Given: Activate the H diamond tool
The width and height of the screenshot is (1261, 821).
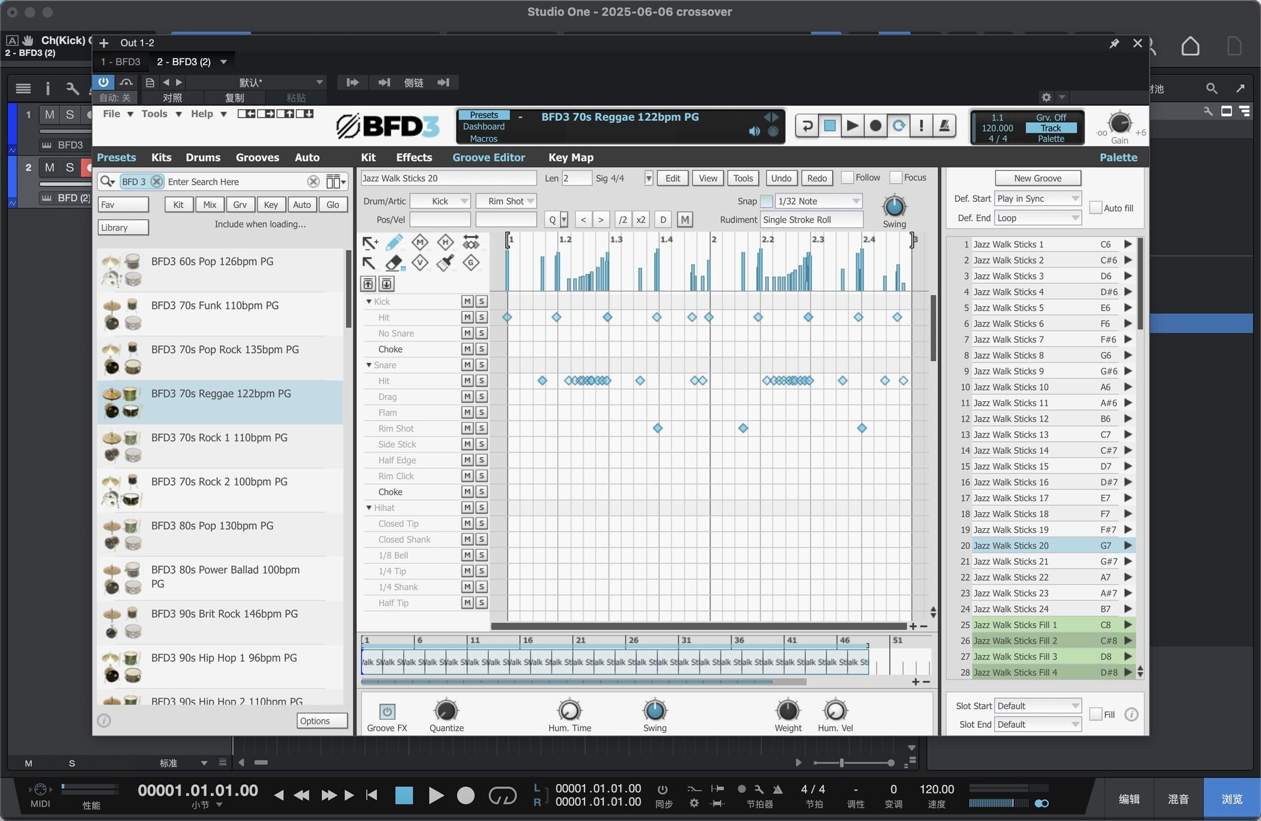Looking at the screenshot, I should pos(445,242).
